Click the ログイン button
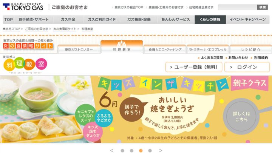 click(247, 67)
